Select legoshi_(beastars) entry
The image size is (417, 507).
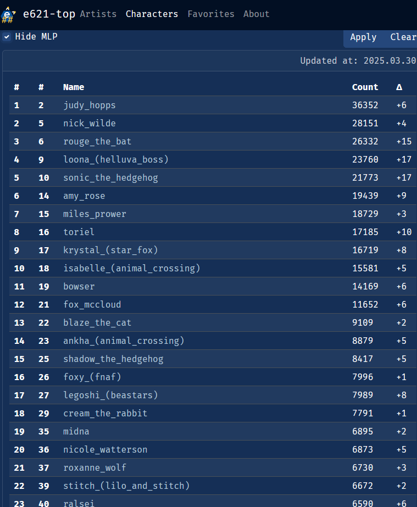[110, 395]
